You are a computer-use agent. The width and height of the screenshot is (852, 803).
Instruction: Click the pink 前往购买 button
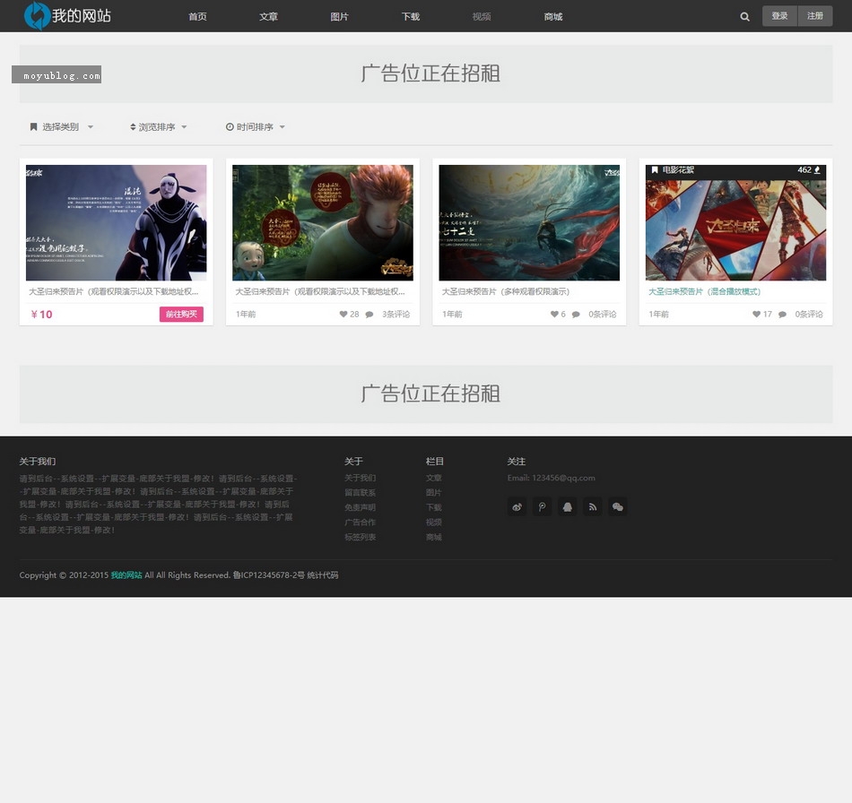click(x=181, y=315)
